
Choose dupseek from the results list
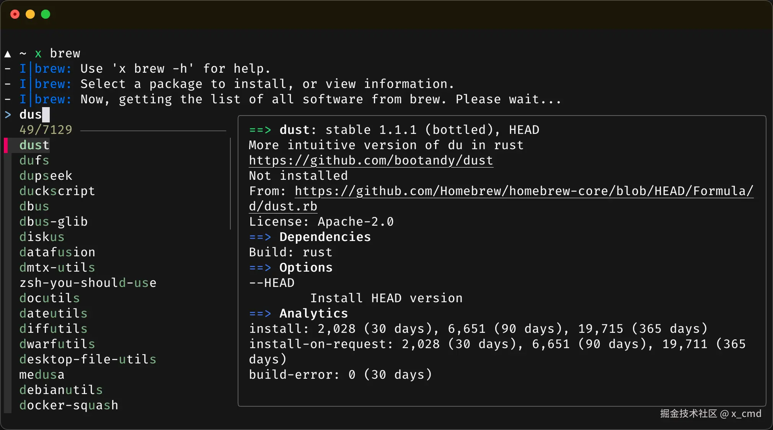46,176
